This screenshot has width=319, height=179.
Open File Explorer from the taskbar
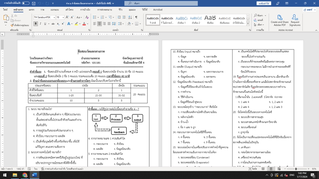coord(15,175)
